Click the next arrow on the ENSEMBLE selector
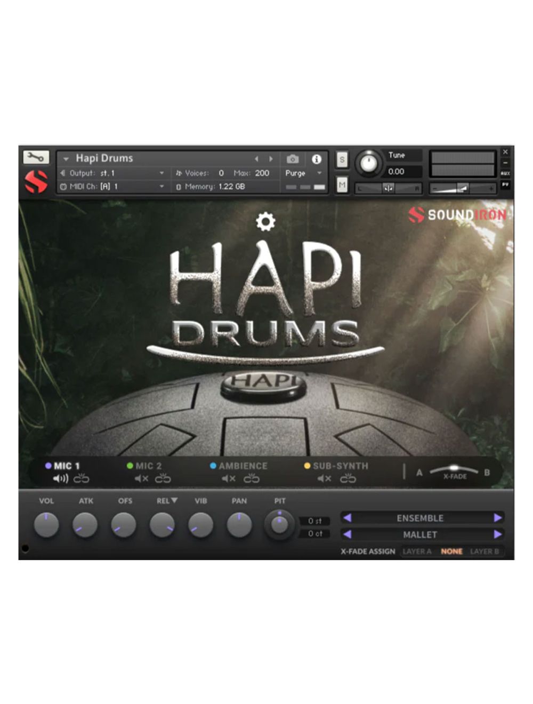533x704 pixels. [x=498, y=517]
